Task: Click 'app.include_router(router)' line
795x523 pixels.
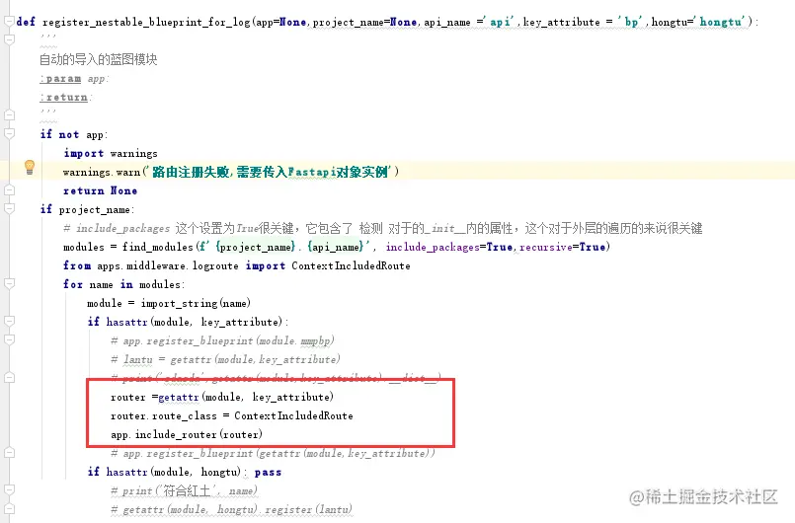Action: click(x=187, y=434)
